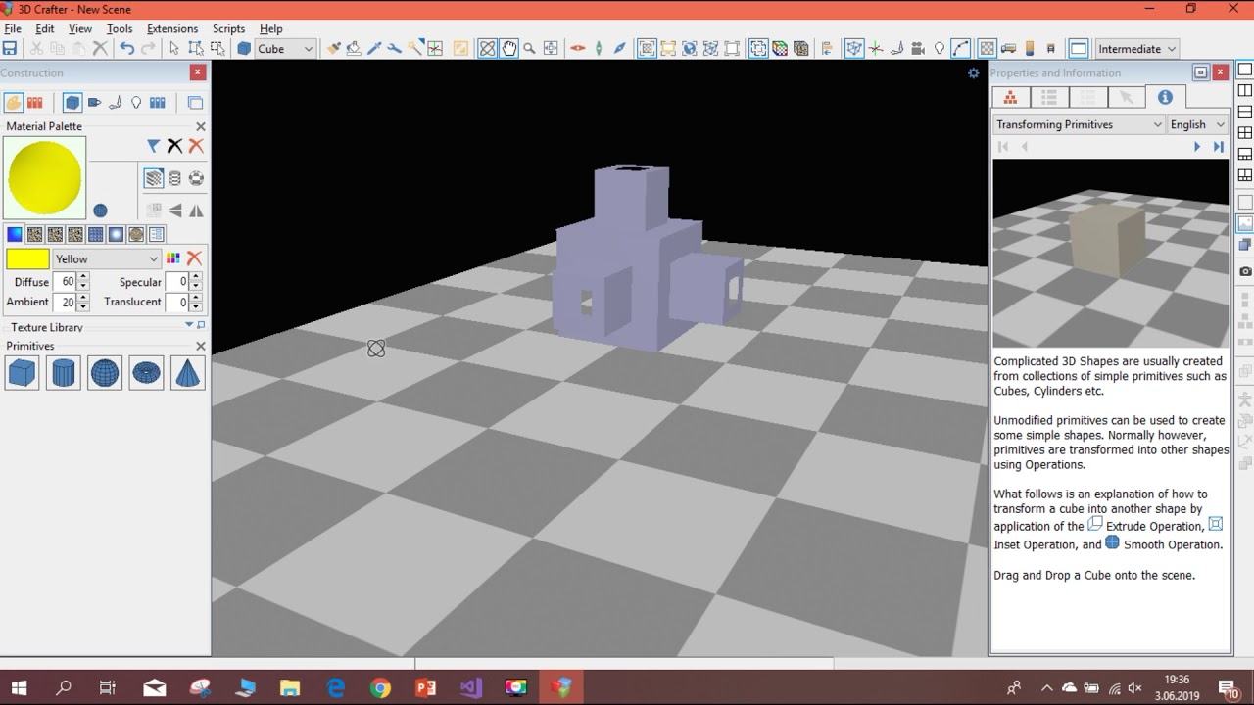Toggle the checkerboard floor button
The width and height of the screenshot is (1254, 705).
[988, 48]
